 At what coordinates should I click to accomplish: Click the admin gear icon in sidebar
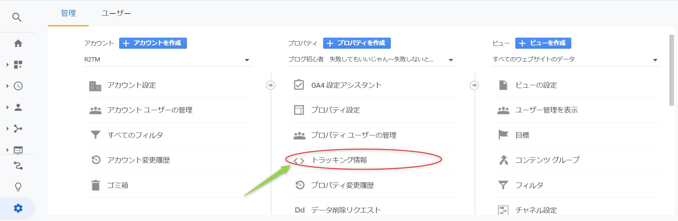pyautogui.click(x=18, y=208)
